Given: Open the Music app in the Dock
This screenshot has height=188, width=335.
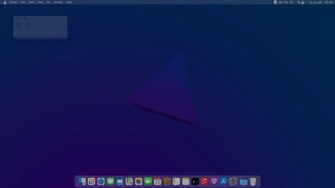Looking at the screenshot, I should click(205, 181).
